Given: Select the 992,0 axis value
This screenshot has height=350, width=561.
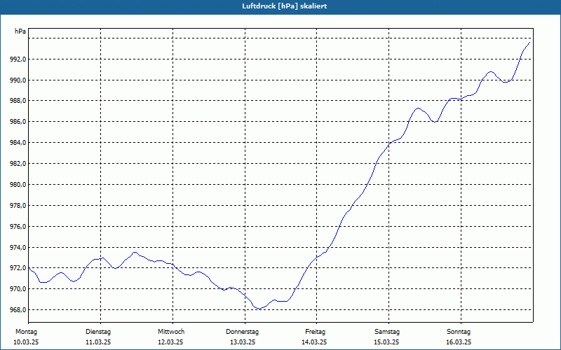Looking at the screenshot, I should 18,59.
